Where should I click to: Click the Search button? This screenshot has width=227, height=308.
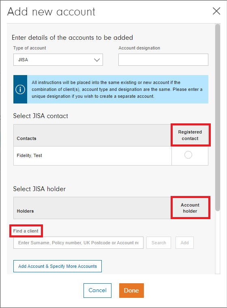[159, 243]
